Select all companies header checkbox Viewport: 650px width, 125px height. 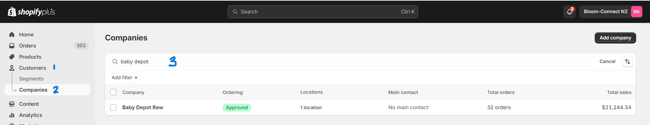pos(113,92)
